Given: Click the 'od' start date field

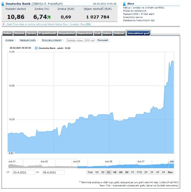Looking at the screenshot, I should point(23,173).
